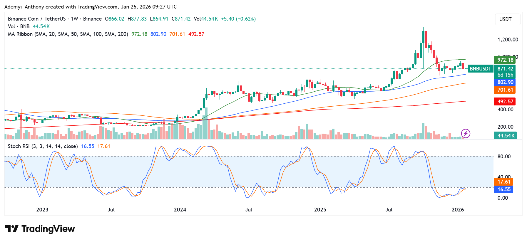Image resolution: width=527 pixels, height=242 pixels.
Task: Click the C871.42 close price value
Action: coord(181,19)
